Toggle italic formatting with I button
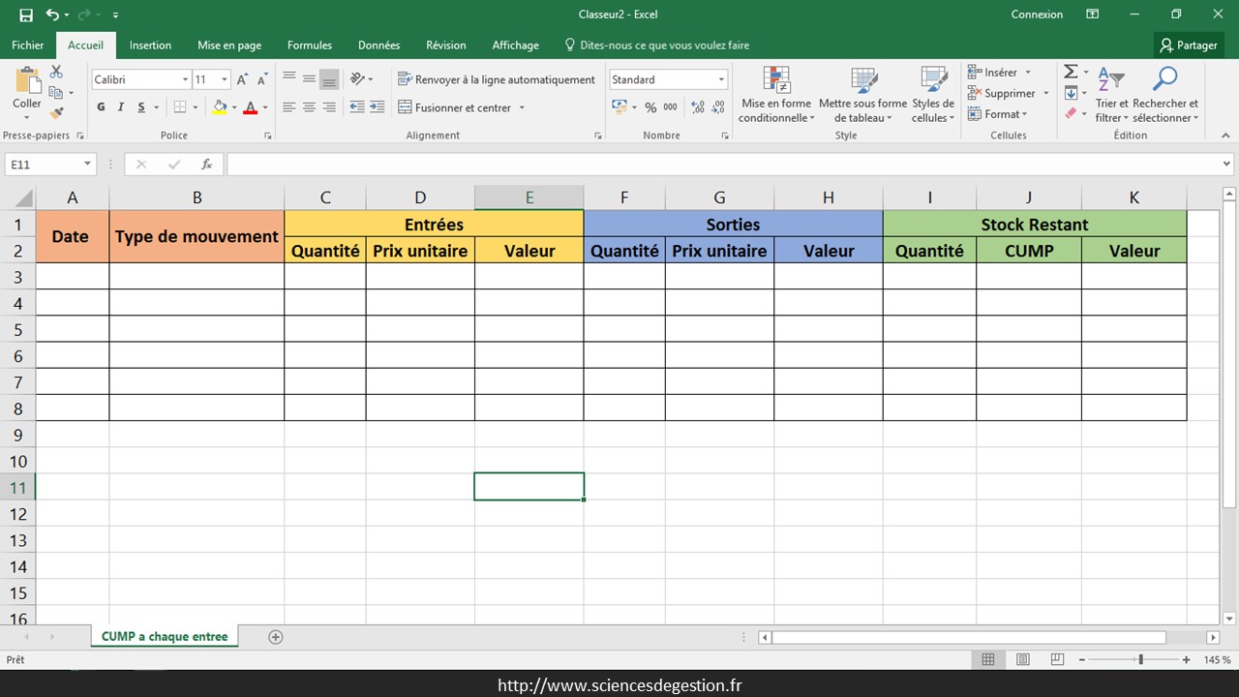This screenshot has width=1239, height=697. 121,107
